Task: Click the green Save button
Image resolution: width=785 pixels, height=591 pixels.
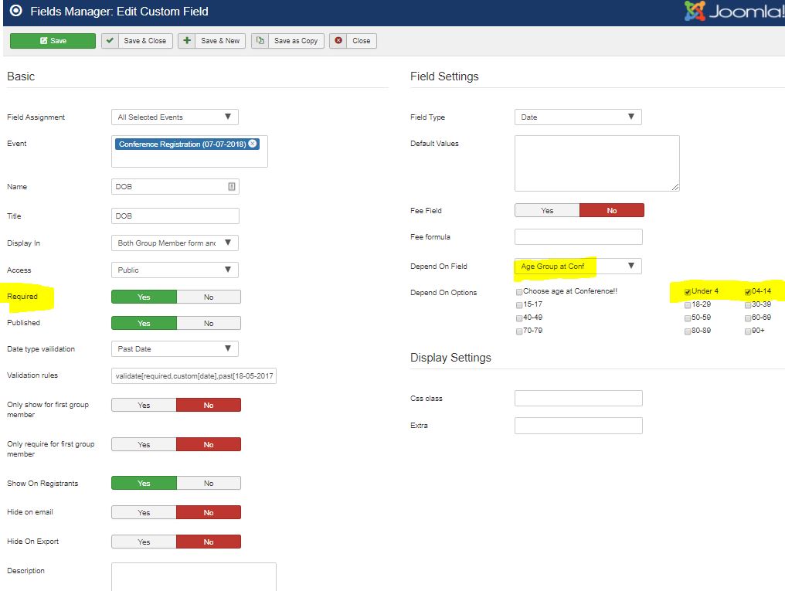Action: 53,41
